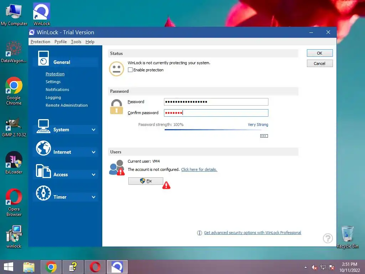
Task: Click the neutral face status icon
Action: pos(117,69)
